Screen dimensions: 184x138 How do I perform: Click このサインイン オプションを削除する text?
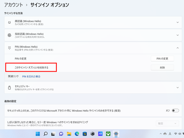[31, 67]
